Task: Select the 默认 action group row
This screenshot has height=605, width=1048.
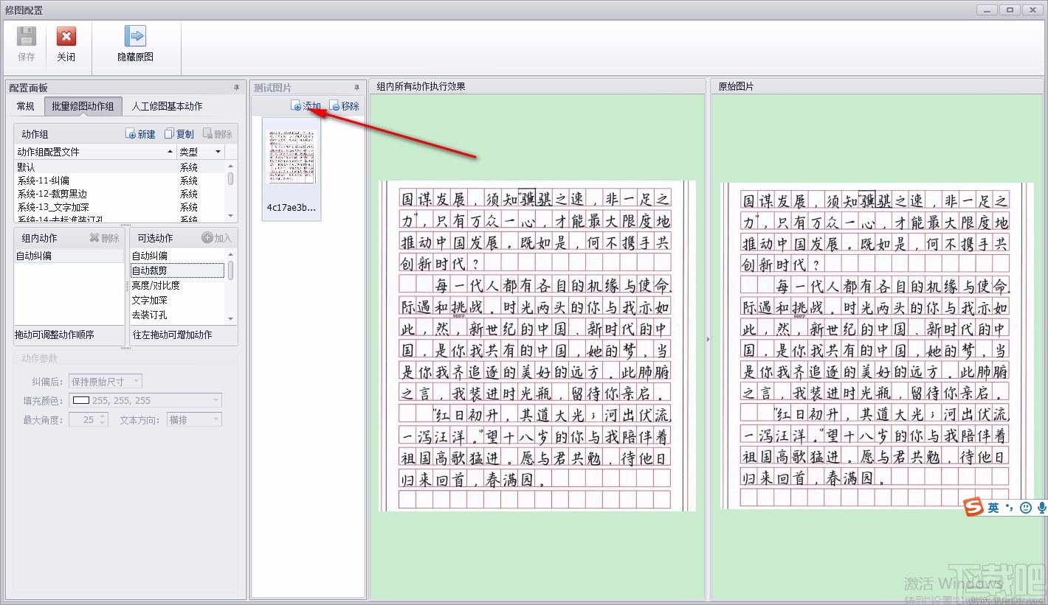Action: 120,167
